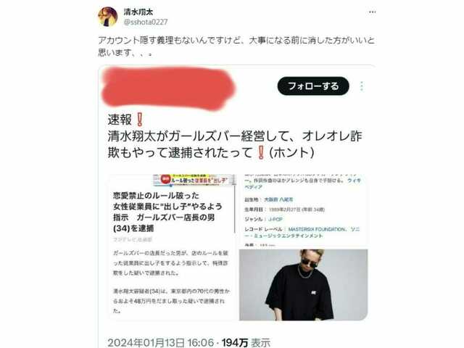The width and height of the screenshot is (464, 348).
Task: Open the @sshota0227 handle link
Action: coord(146,22)
